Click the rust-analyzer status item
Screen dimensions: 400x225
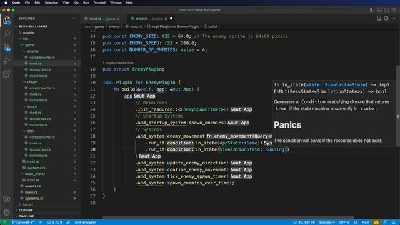85,222
